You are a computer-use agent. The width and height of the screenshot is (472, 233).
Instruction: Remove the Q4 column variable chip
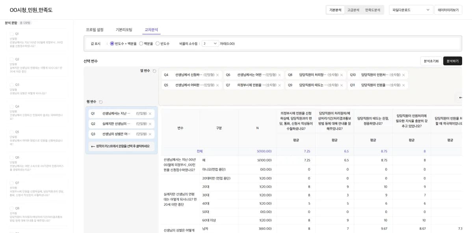tap(218, 75)
